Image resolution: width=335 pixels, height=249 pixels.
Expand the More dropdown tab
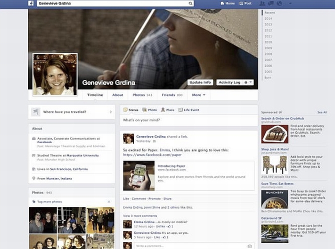click(198, 95)
